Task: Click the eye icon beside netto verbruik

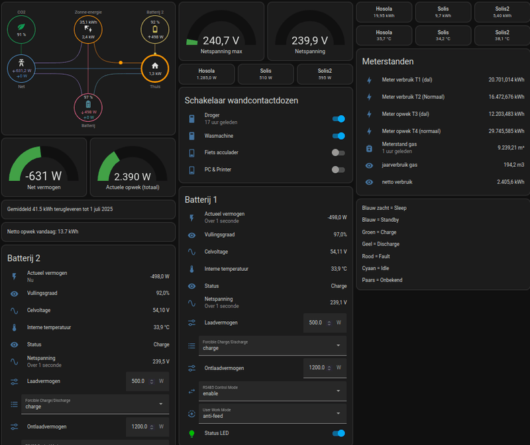Action: pyautogui.click(x=369, y=182)
